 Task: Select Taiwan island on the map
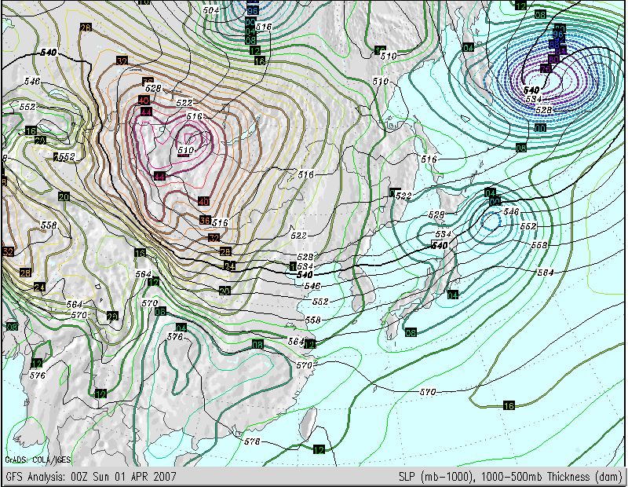(x=308, y=423)
